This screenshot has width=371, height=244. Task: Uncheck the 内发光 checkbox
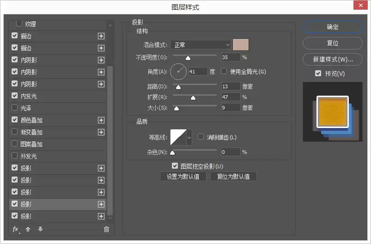tap(14, 96)
